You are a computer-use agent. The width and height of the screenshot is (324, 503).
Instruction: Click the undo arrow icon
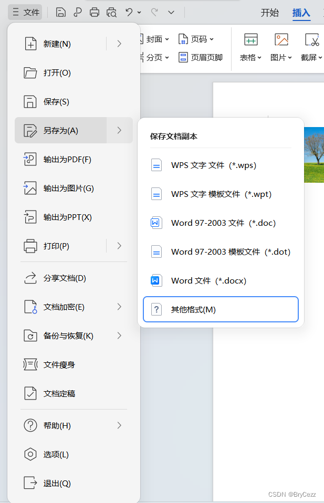click(x=129, y=12)
